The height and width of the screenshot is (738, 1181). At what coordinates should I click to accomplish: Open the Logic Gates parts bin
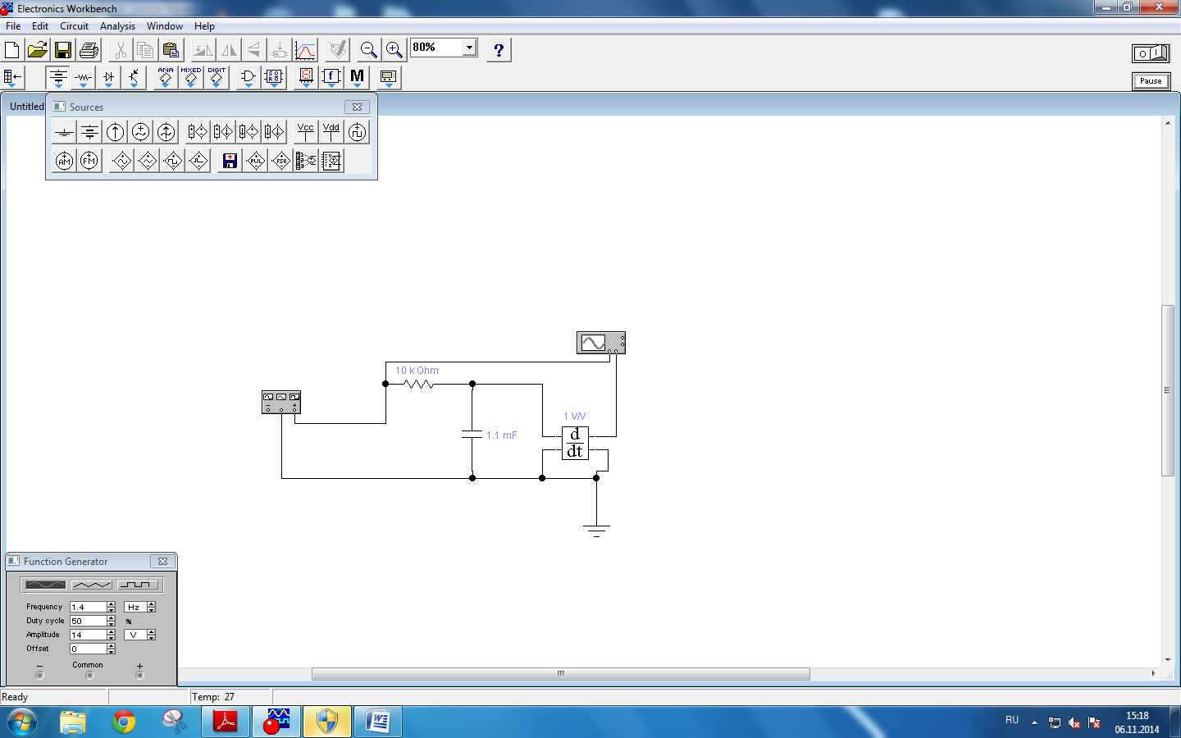(x=249, y=78)
